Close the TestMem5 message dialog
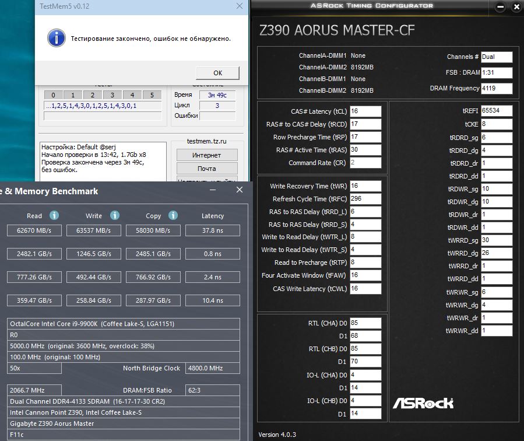 240,6
